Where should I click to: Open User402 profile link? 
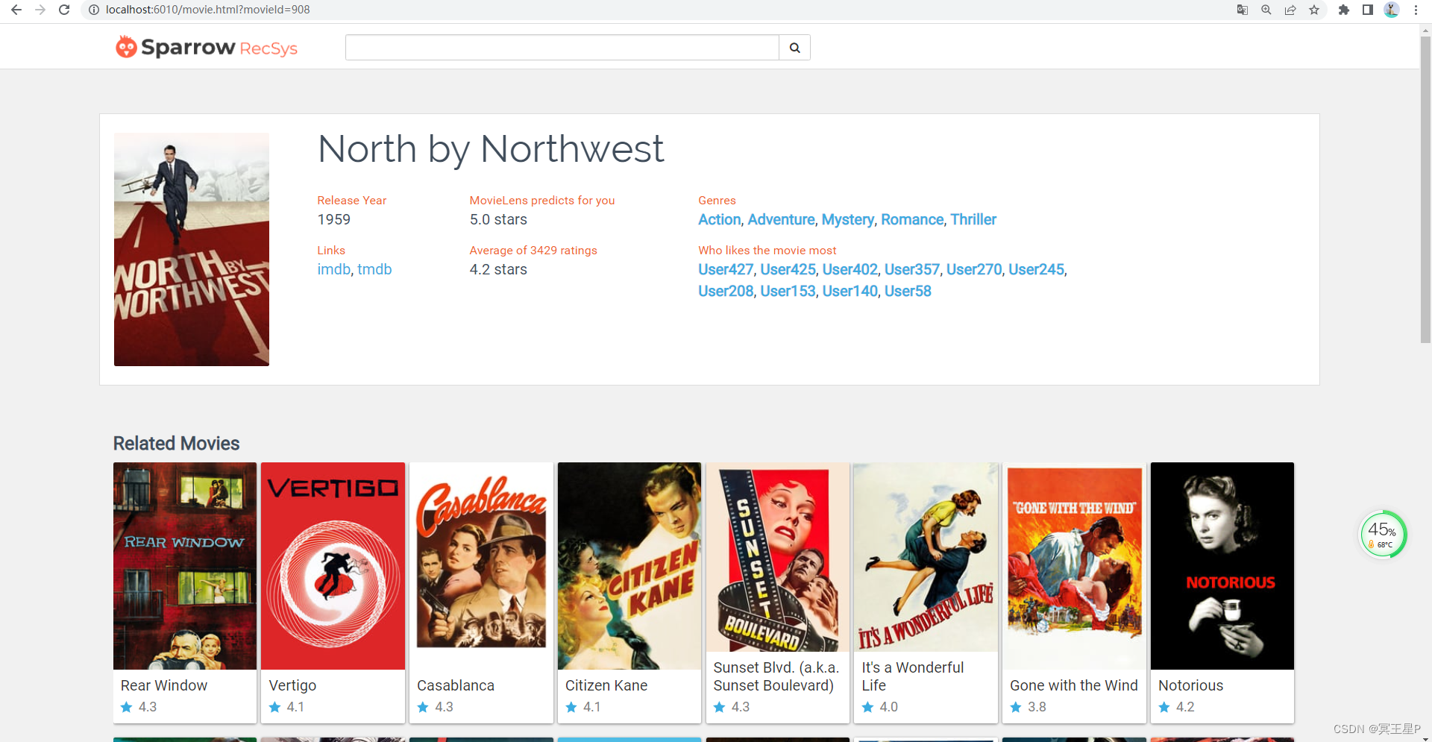pos(850,269)
